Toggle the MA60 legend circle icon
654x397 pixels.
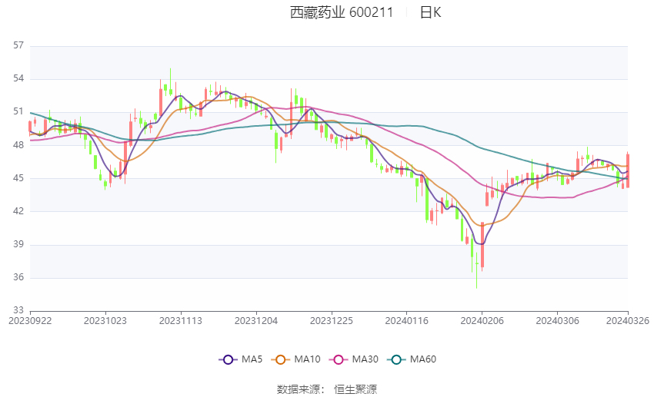point(396,359)
